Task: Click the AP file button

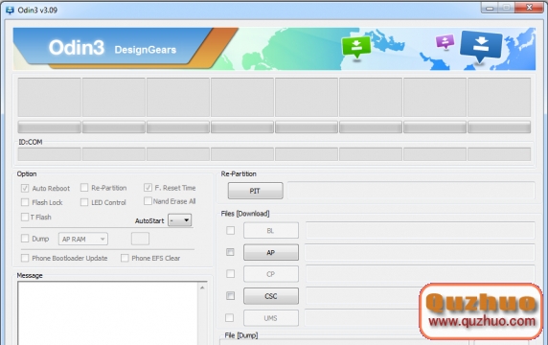Action: pyautogui.click(x=271, y=252)
